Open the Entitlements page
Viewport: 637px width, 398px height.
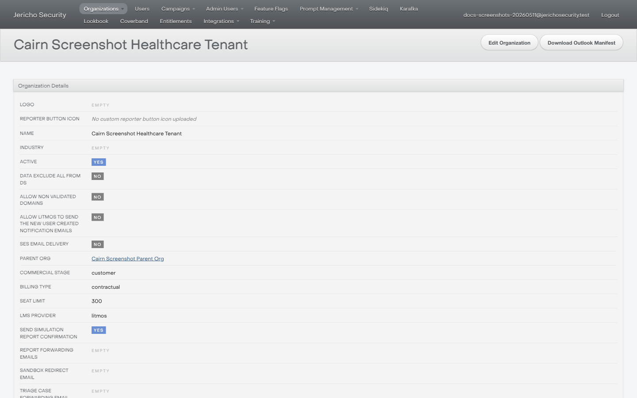176,21
